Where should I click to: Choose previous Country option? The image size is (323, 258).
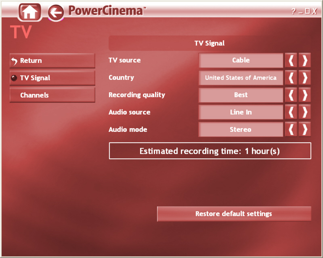click(291, 78)
